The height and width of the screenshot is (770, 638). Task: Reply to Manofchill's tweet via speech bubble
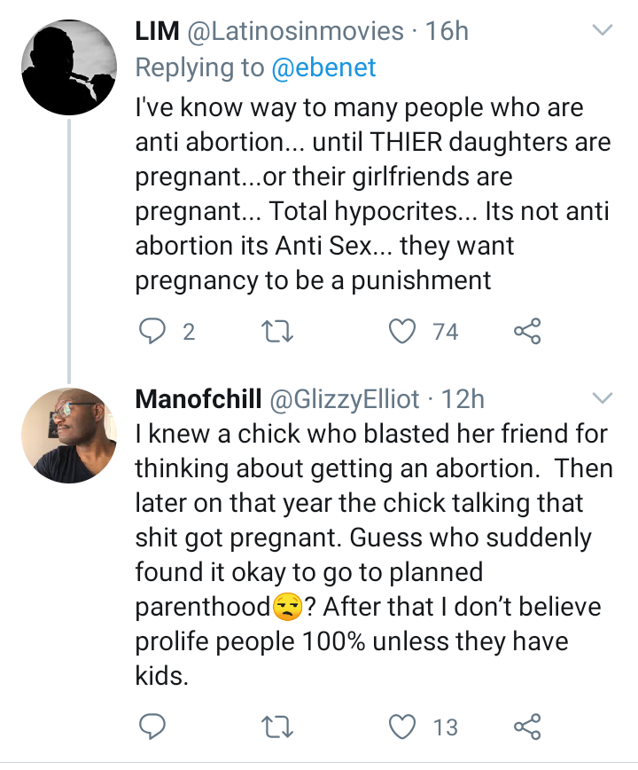point(153,727)
